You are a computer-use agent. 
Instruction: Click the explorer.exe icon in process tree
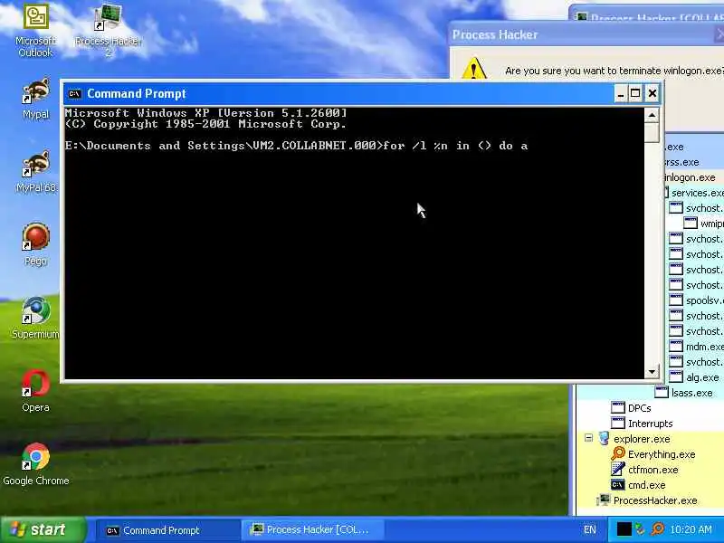(604, 438)
